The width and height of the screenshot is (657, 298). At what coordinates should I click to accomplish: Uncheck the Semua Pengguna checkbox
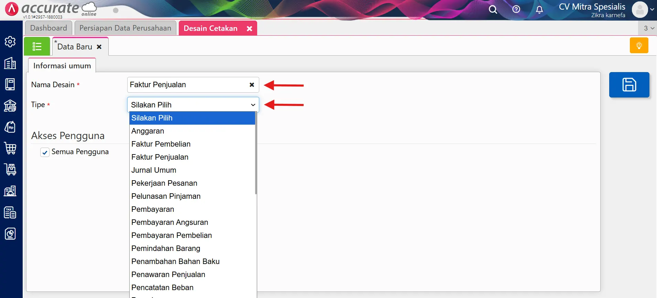pyautogui.click(x=45, y=152)
